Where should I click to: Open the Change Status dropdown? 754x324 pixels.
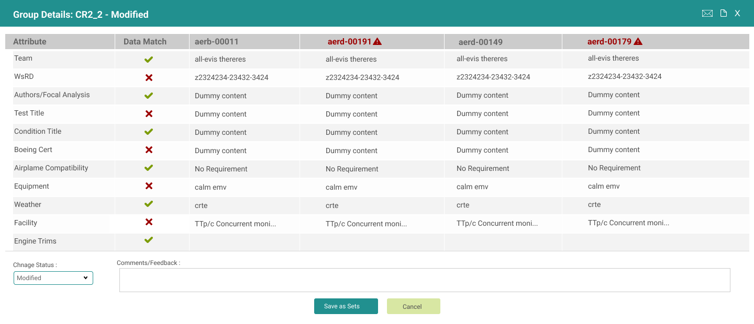pyautogui.click(x=53, y=278)
